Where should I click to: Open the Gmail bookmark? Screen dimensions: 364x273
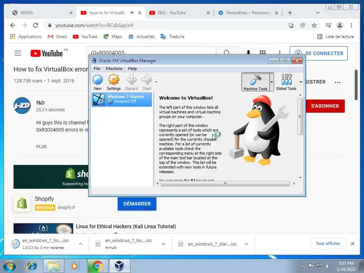tap(57, 37)
